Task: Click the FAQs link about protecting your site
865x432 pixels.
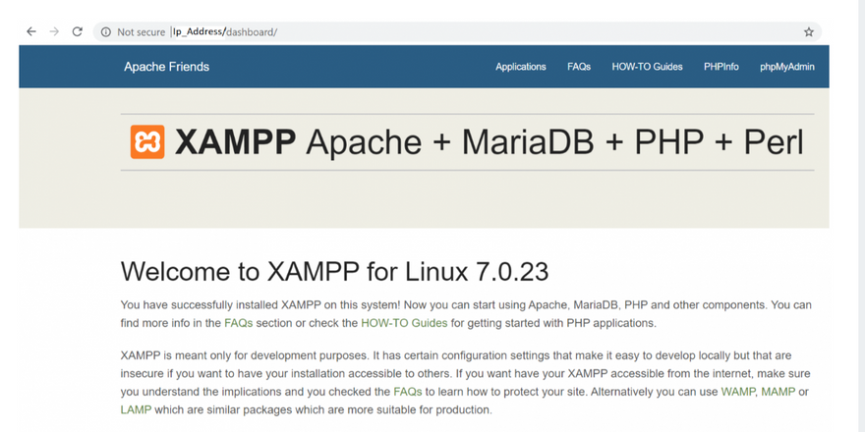Action: click(x=408, y=392)
